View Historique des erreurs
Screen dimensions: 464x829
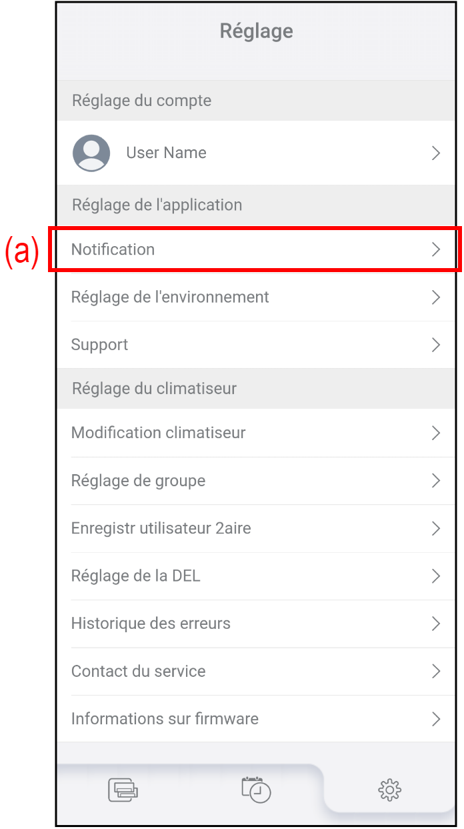click(151, 624)
